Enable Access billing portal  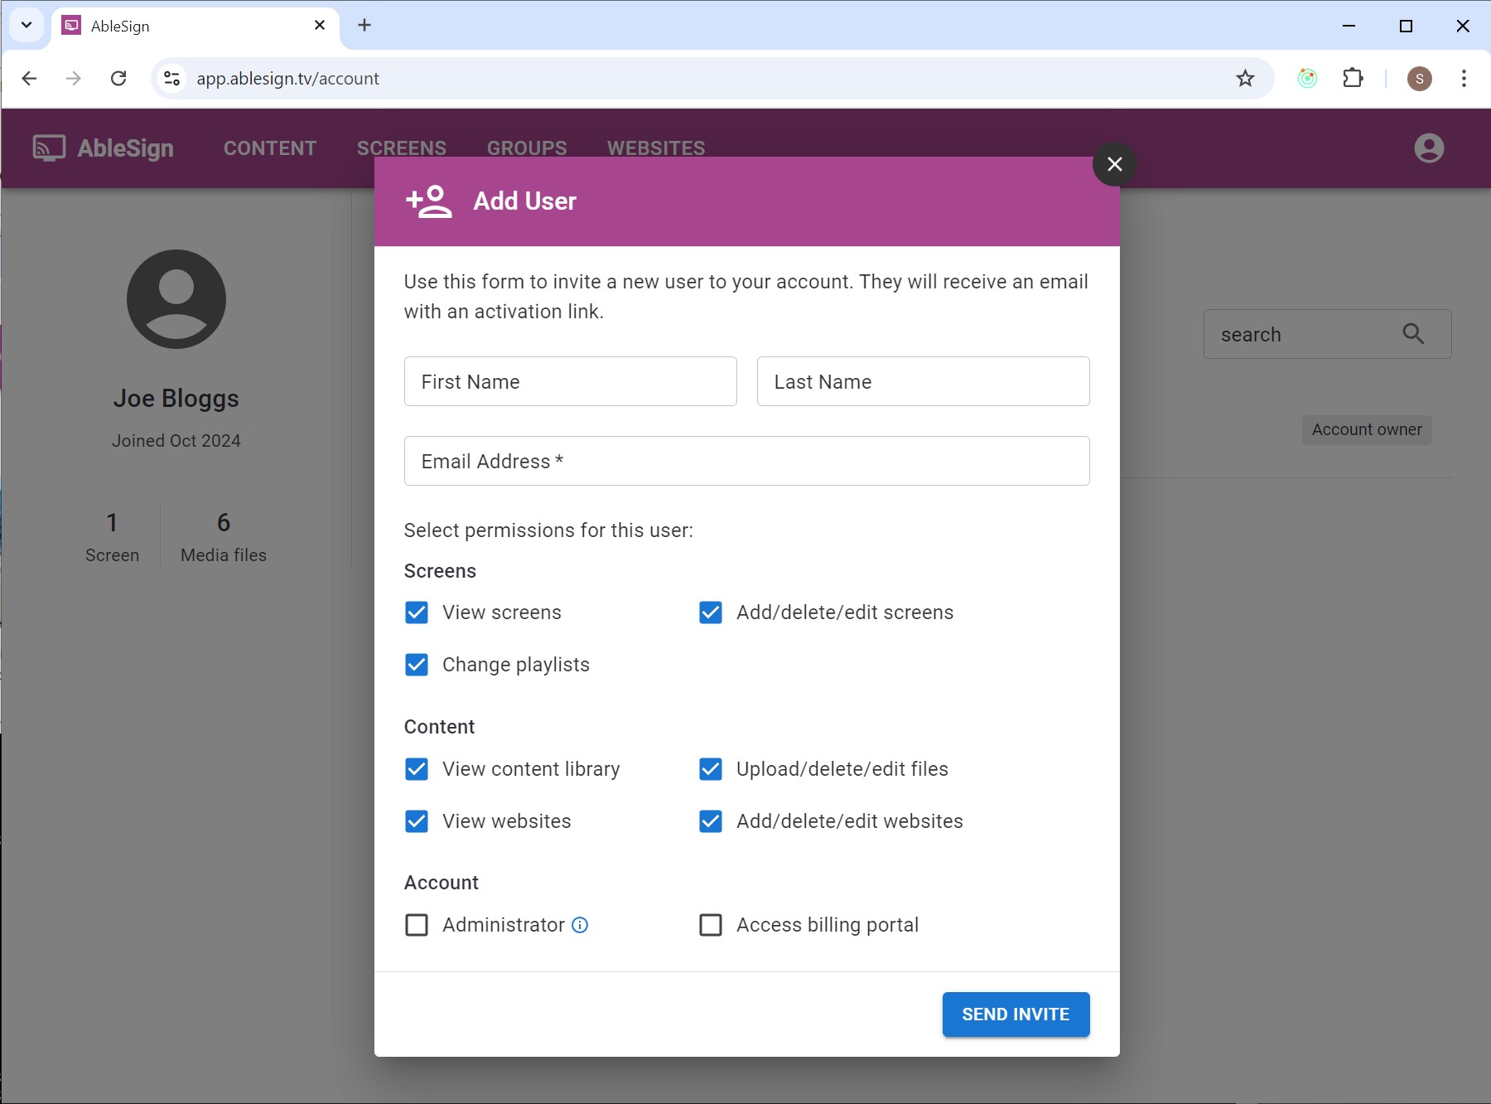(712, 925)
